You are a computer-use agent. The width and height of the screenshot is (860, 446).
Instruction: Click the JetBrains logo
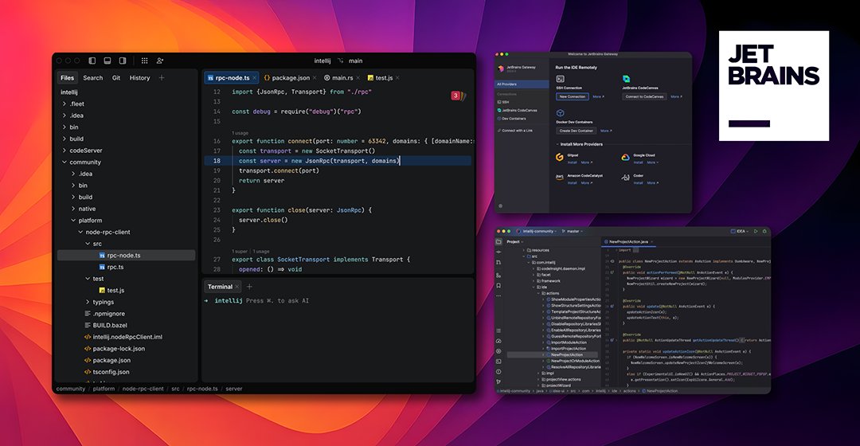point(774,85)
